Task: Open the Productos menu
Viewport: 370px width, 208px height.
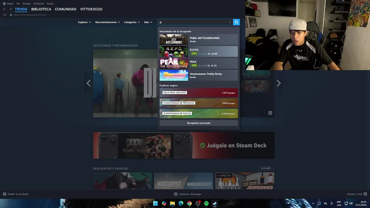Action: [39, 3]
